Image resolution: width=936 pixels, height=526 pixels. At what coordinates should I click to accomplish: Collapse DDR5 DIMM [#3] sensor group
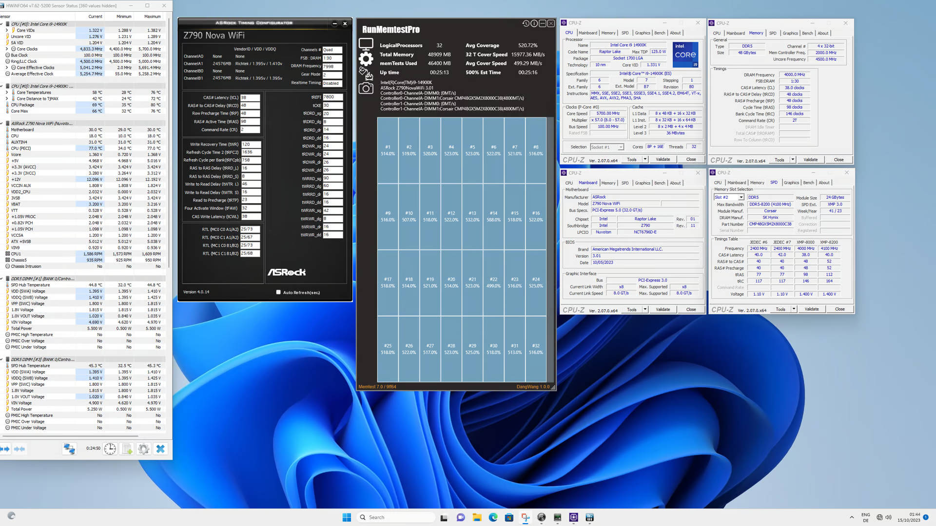click(x=2, y=359)
